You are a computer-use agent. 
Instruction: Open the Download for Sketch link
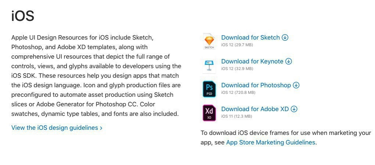click(250, 37)
